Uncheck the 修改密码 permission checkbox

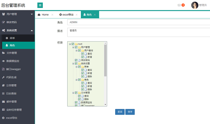click(x=76, y=60)
